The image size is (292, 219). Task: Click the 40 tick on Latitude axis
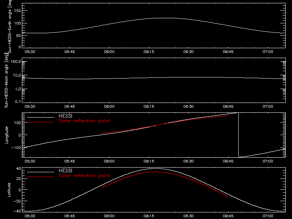click(19, 169)
